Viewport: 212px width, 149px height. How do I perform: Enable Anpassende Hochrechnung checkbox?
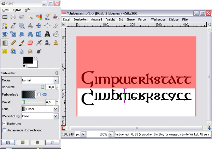pyautogui.click(x=4, y=130)
